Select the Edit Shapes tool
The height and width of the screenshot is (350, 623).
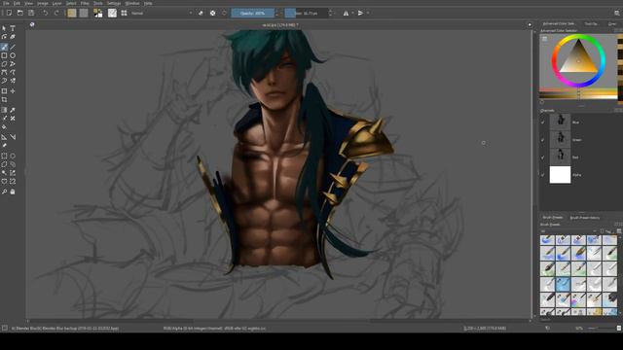coord(4,37)
